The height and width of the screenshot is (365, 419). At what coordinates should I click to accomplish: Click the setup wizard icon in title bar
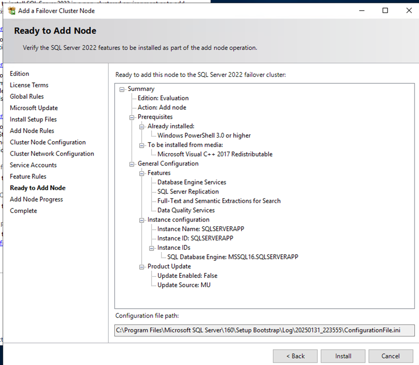(12, 10)
